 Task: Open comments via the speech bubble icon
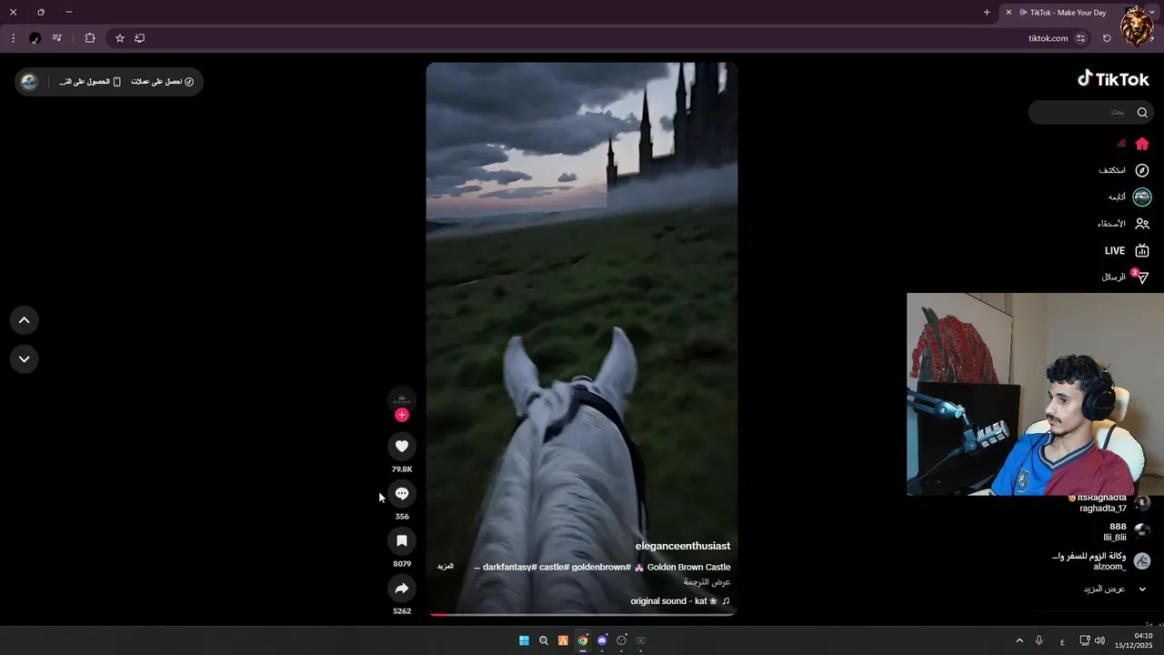[x=401, y=493]
